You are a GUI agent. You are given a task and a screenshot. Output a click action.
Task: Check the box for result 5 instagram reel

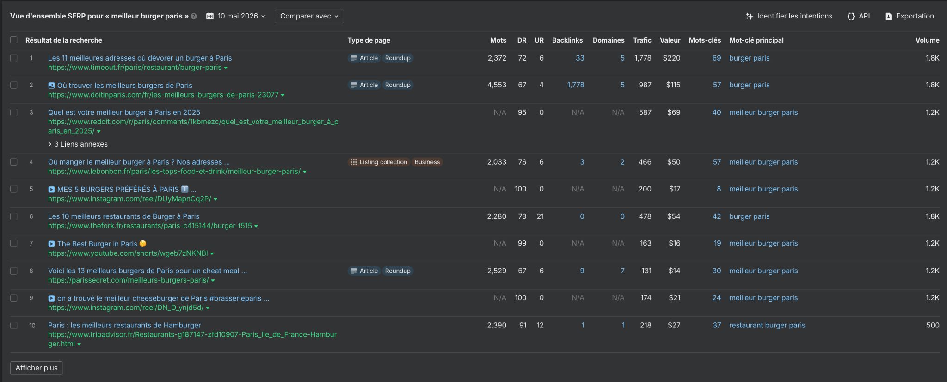14,189
